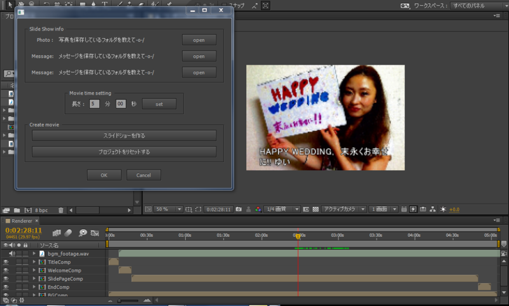Open the timeline panel options menu
The height and width of the screenshot is (306, 509).
coord(497,220)
